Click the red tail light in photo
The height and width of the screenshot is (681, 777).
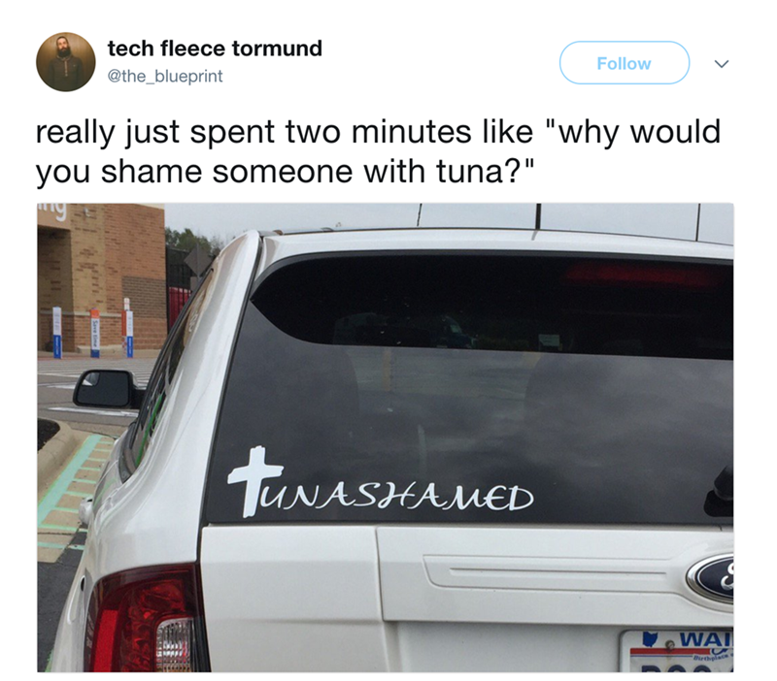click(x=145, y=619)
